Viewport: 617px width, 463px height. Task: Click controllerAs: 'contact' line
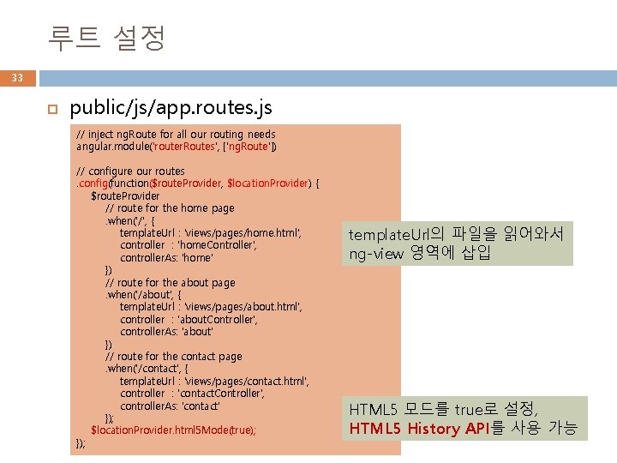point(170,406)
